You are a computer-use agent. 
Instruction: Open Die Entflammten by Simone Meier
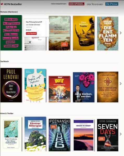(108, 34)
